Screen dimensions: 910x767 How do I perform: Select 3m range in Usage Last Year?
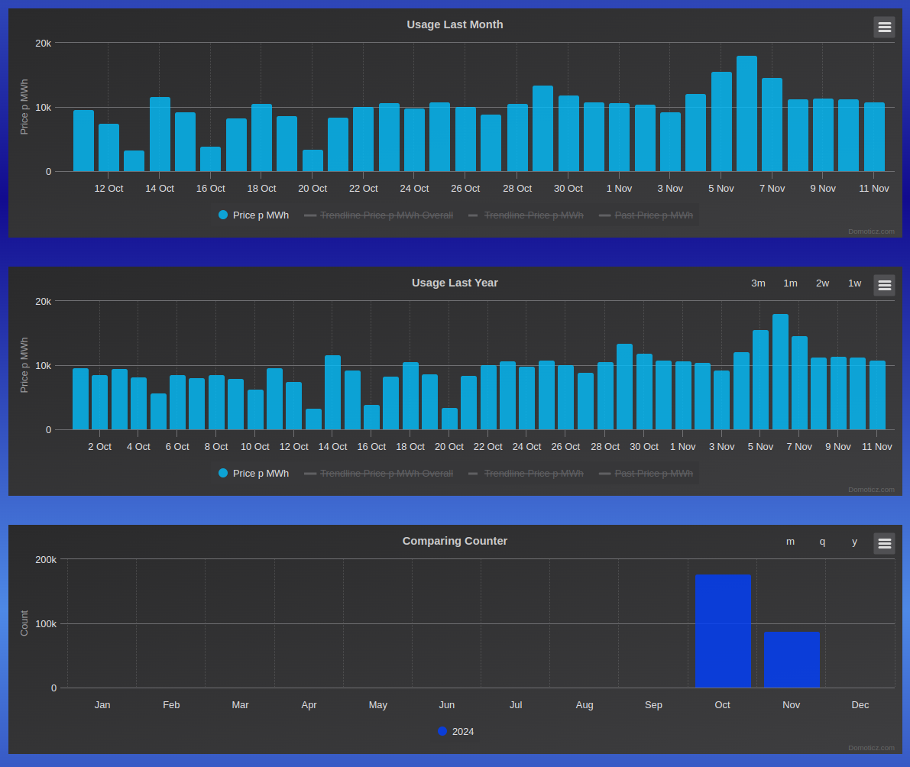coord(758,283)
